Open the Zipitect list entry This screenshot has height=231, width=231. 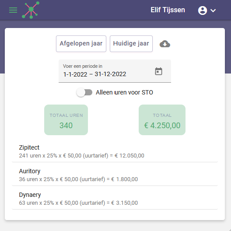[x=115, y=151]
